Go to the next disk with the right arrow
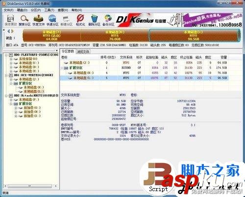The height and width of the screenshot is (197, 245). pos(12,31)
